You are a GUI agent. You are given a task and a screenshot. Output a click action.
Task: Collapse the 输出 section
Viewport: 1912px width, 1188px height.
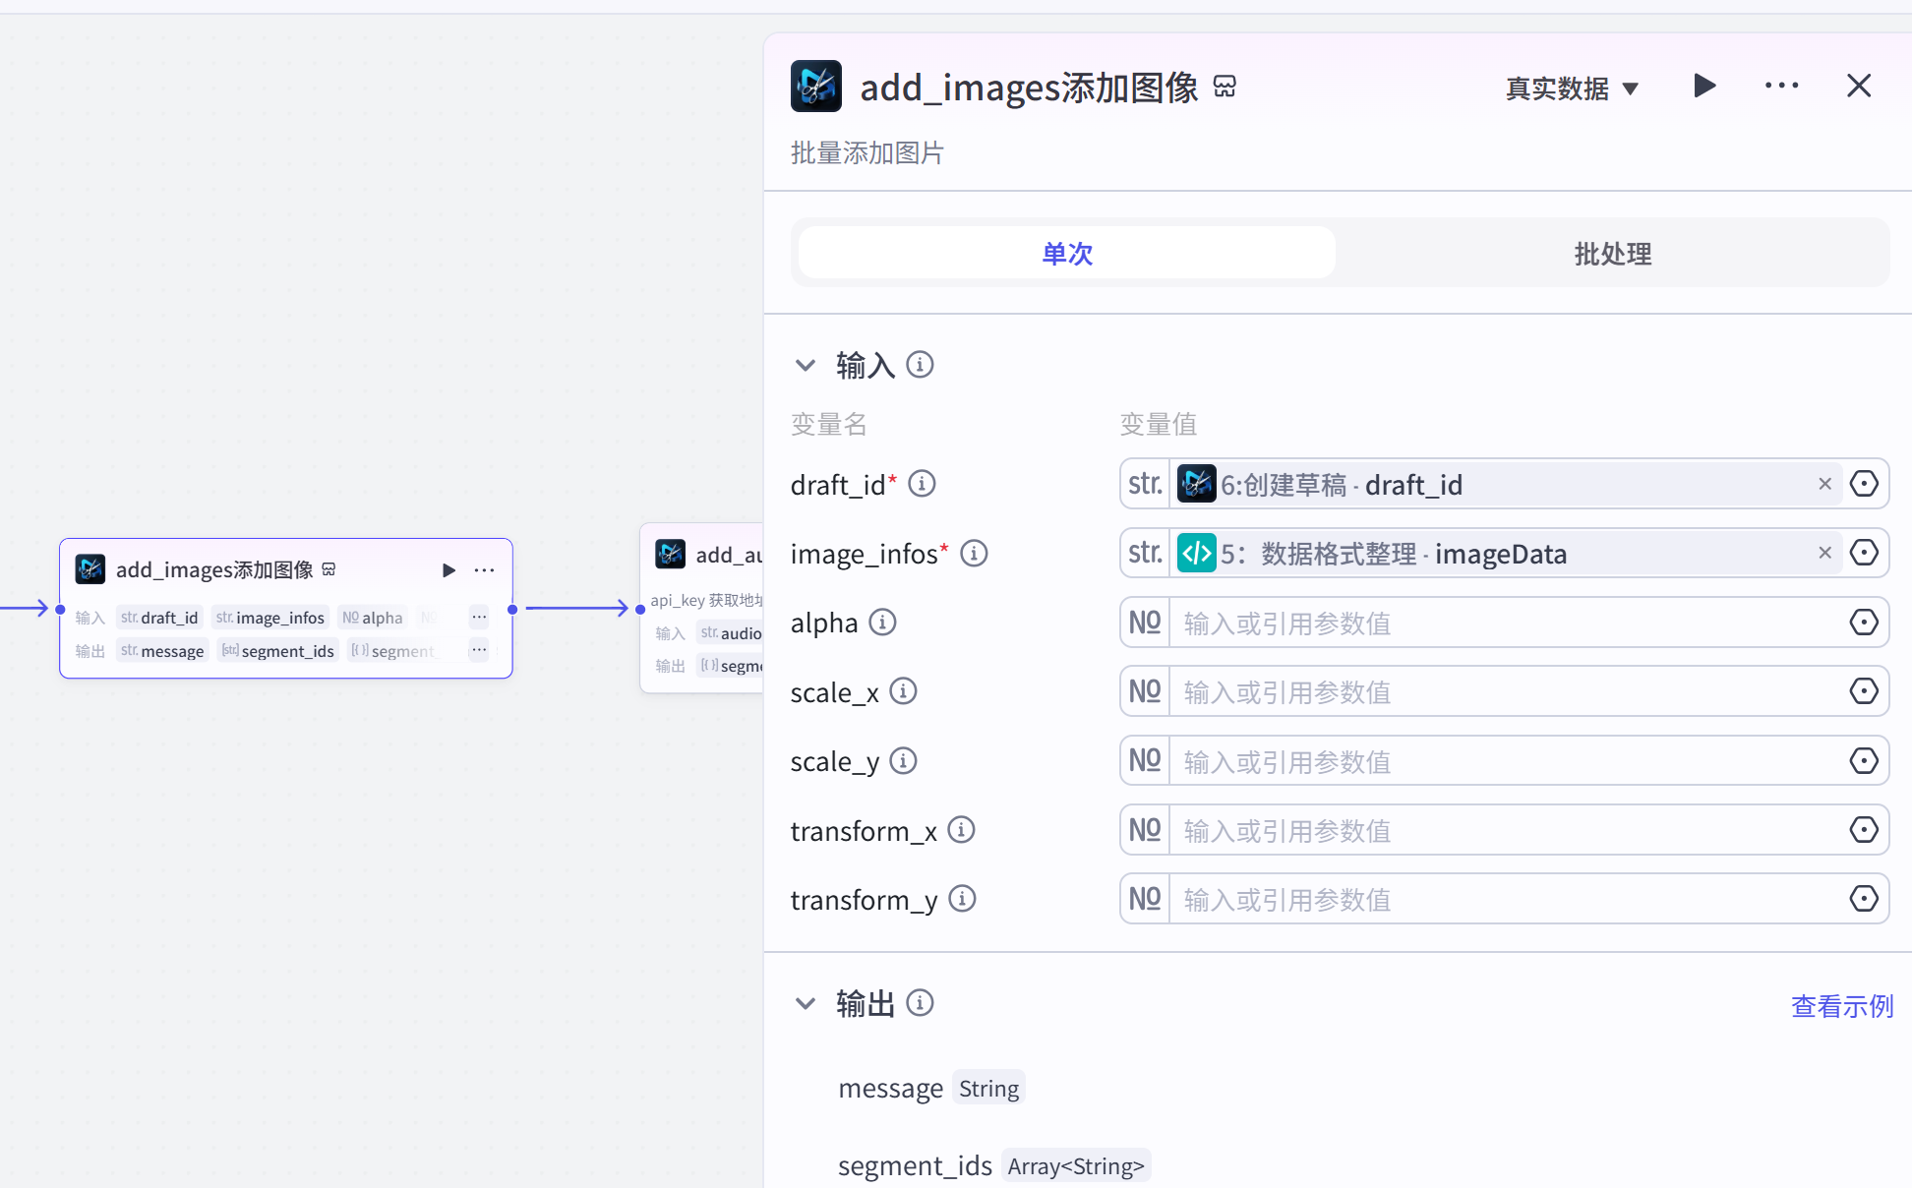click(806, 1004)
